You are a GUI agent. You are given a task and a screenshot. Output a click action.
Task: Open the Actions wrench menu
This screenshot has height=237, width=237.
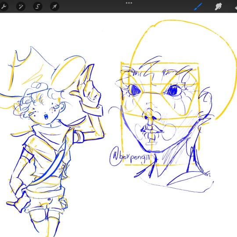(4, 7)
